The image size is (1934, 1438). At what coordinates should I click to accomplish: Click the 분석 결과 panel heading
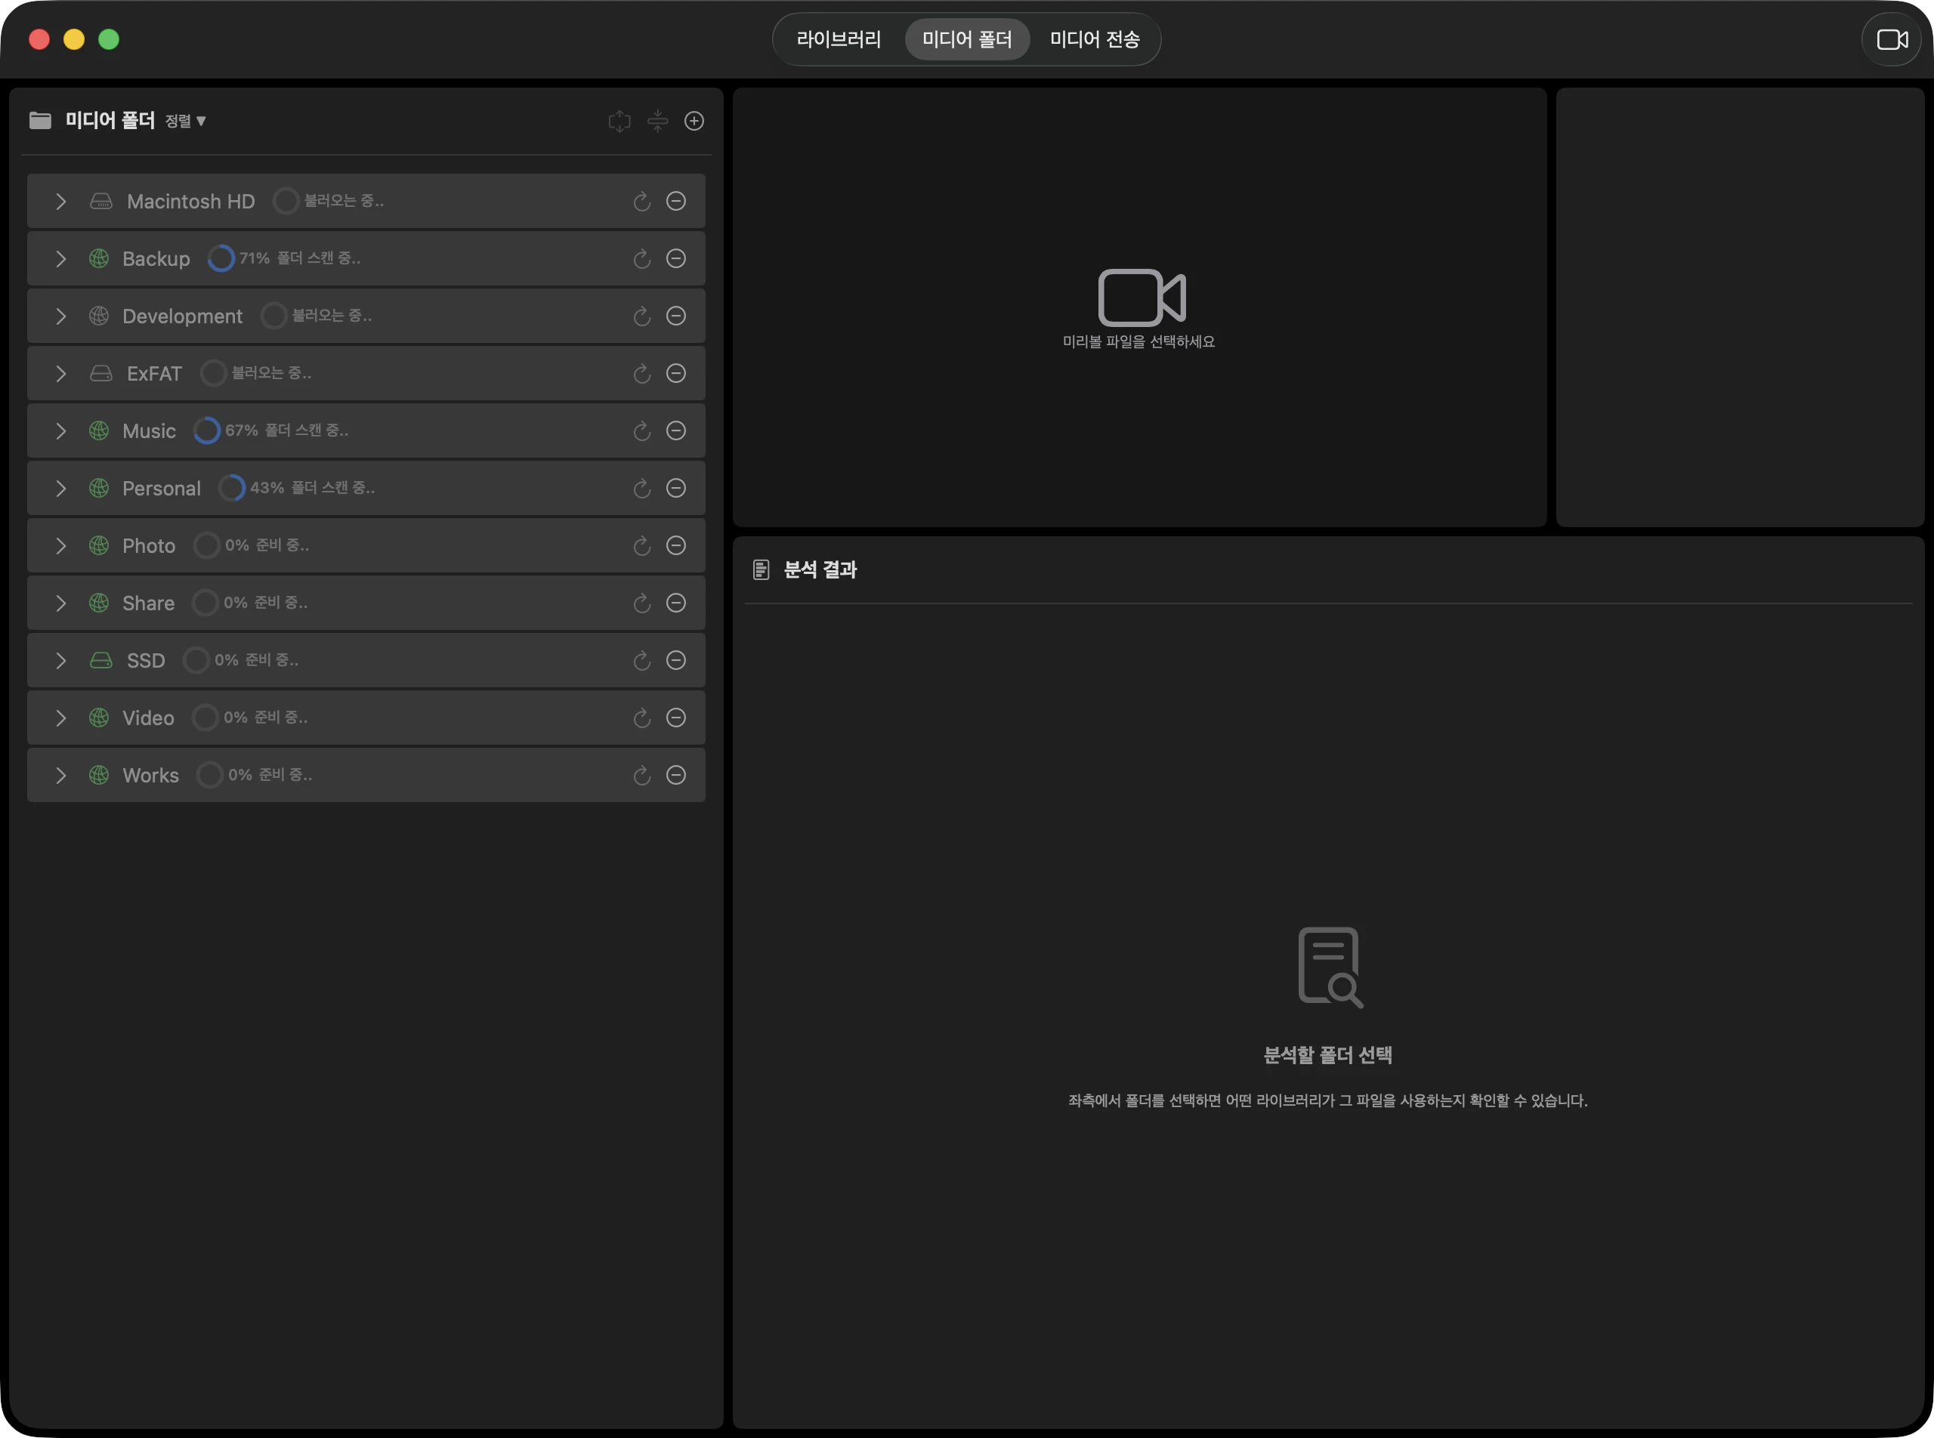click(820, 570)
